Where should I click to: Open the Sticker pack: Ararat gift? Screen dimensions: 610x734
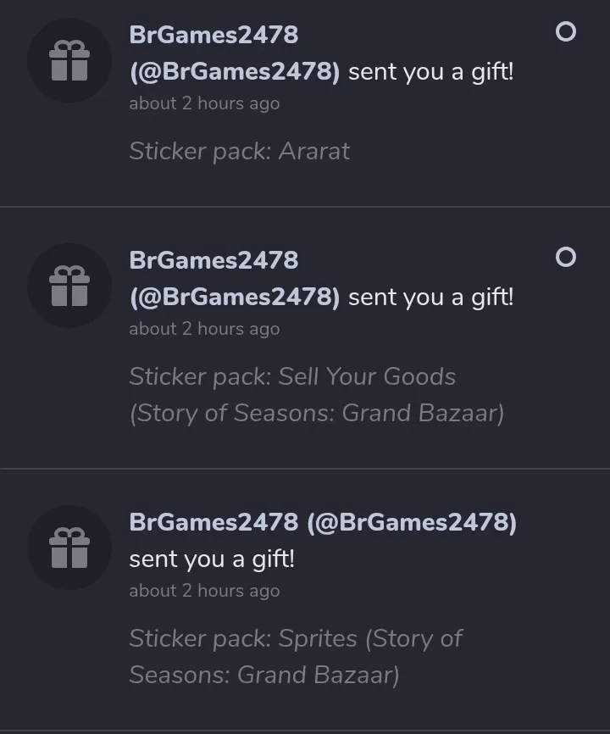[x=240, y=151]
